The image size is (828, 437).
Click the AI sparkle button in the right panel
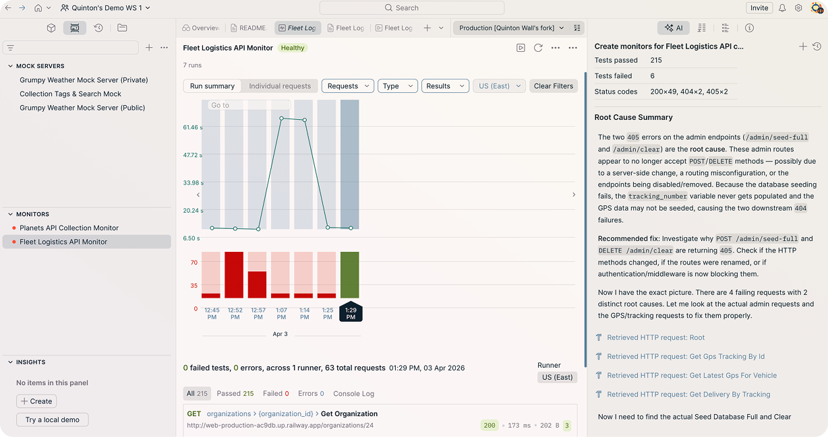(x=673, y=28)
